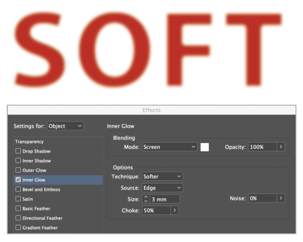Select the Inner Shadow list entry label
This screenshot has height=242, width=303.
(37, 161)
